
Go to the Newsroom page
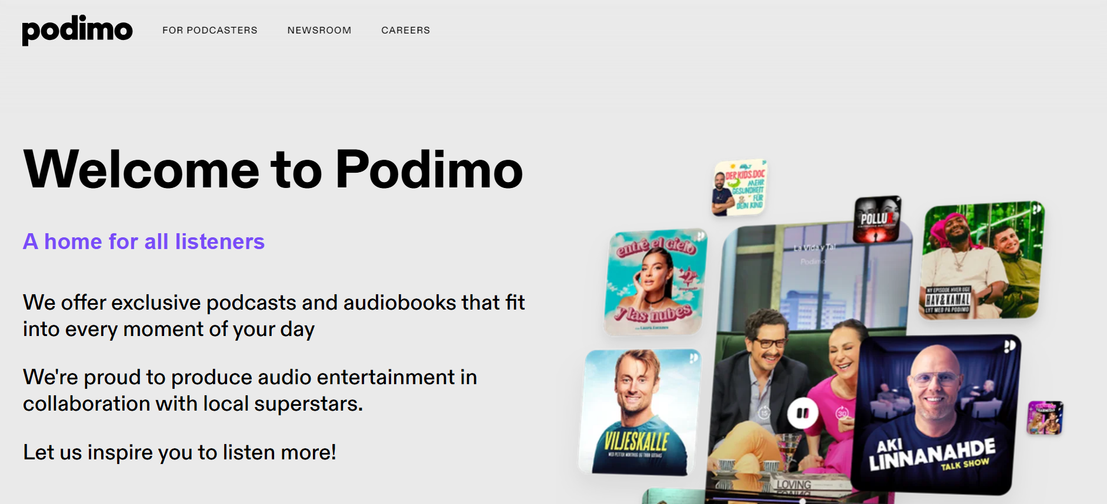click(319, 30)
